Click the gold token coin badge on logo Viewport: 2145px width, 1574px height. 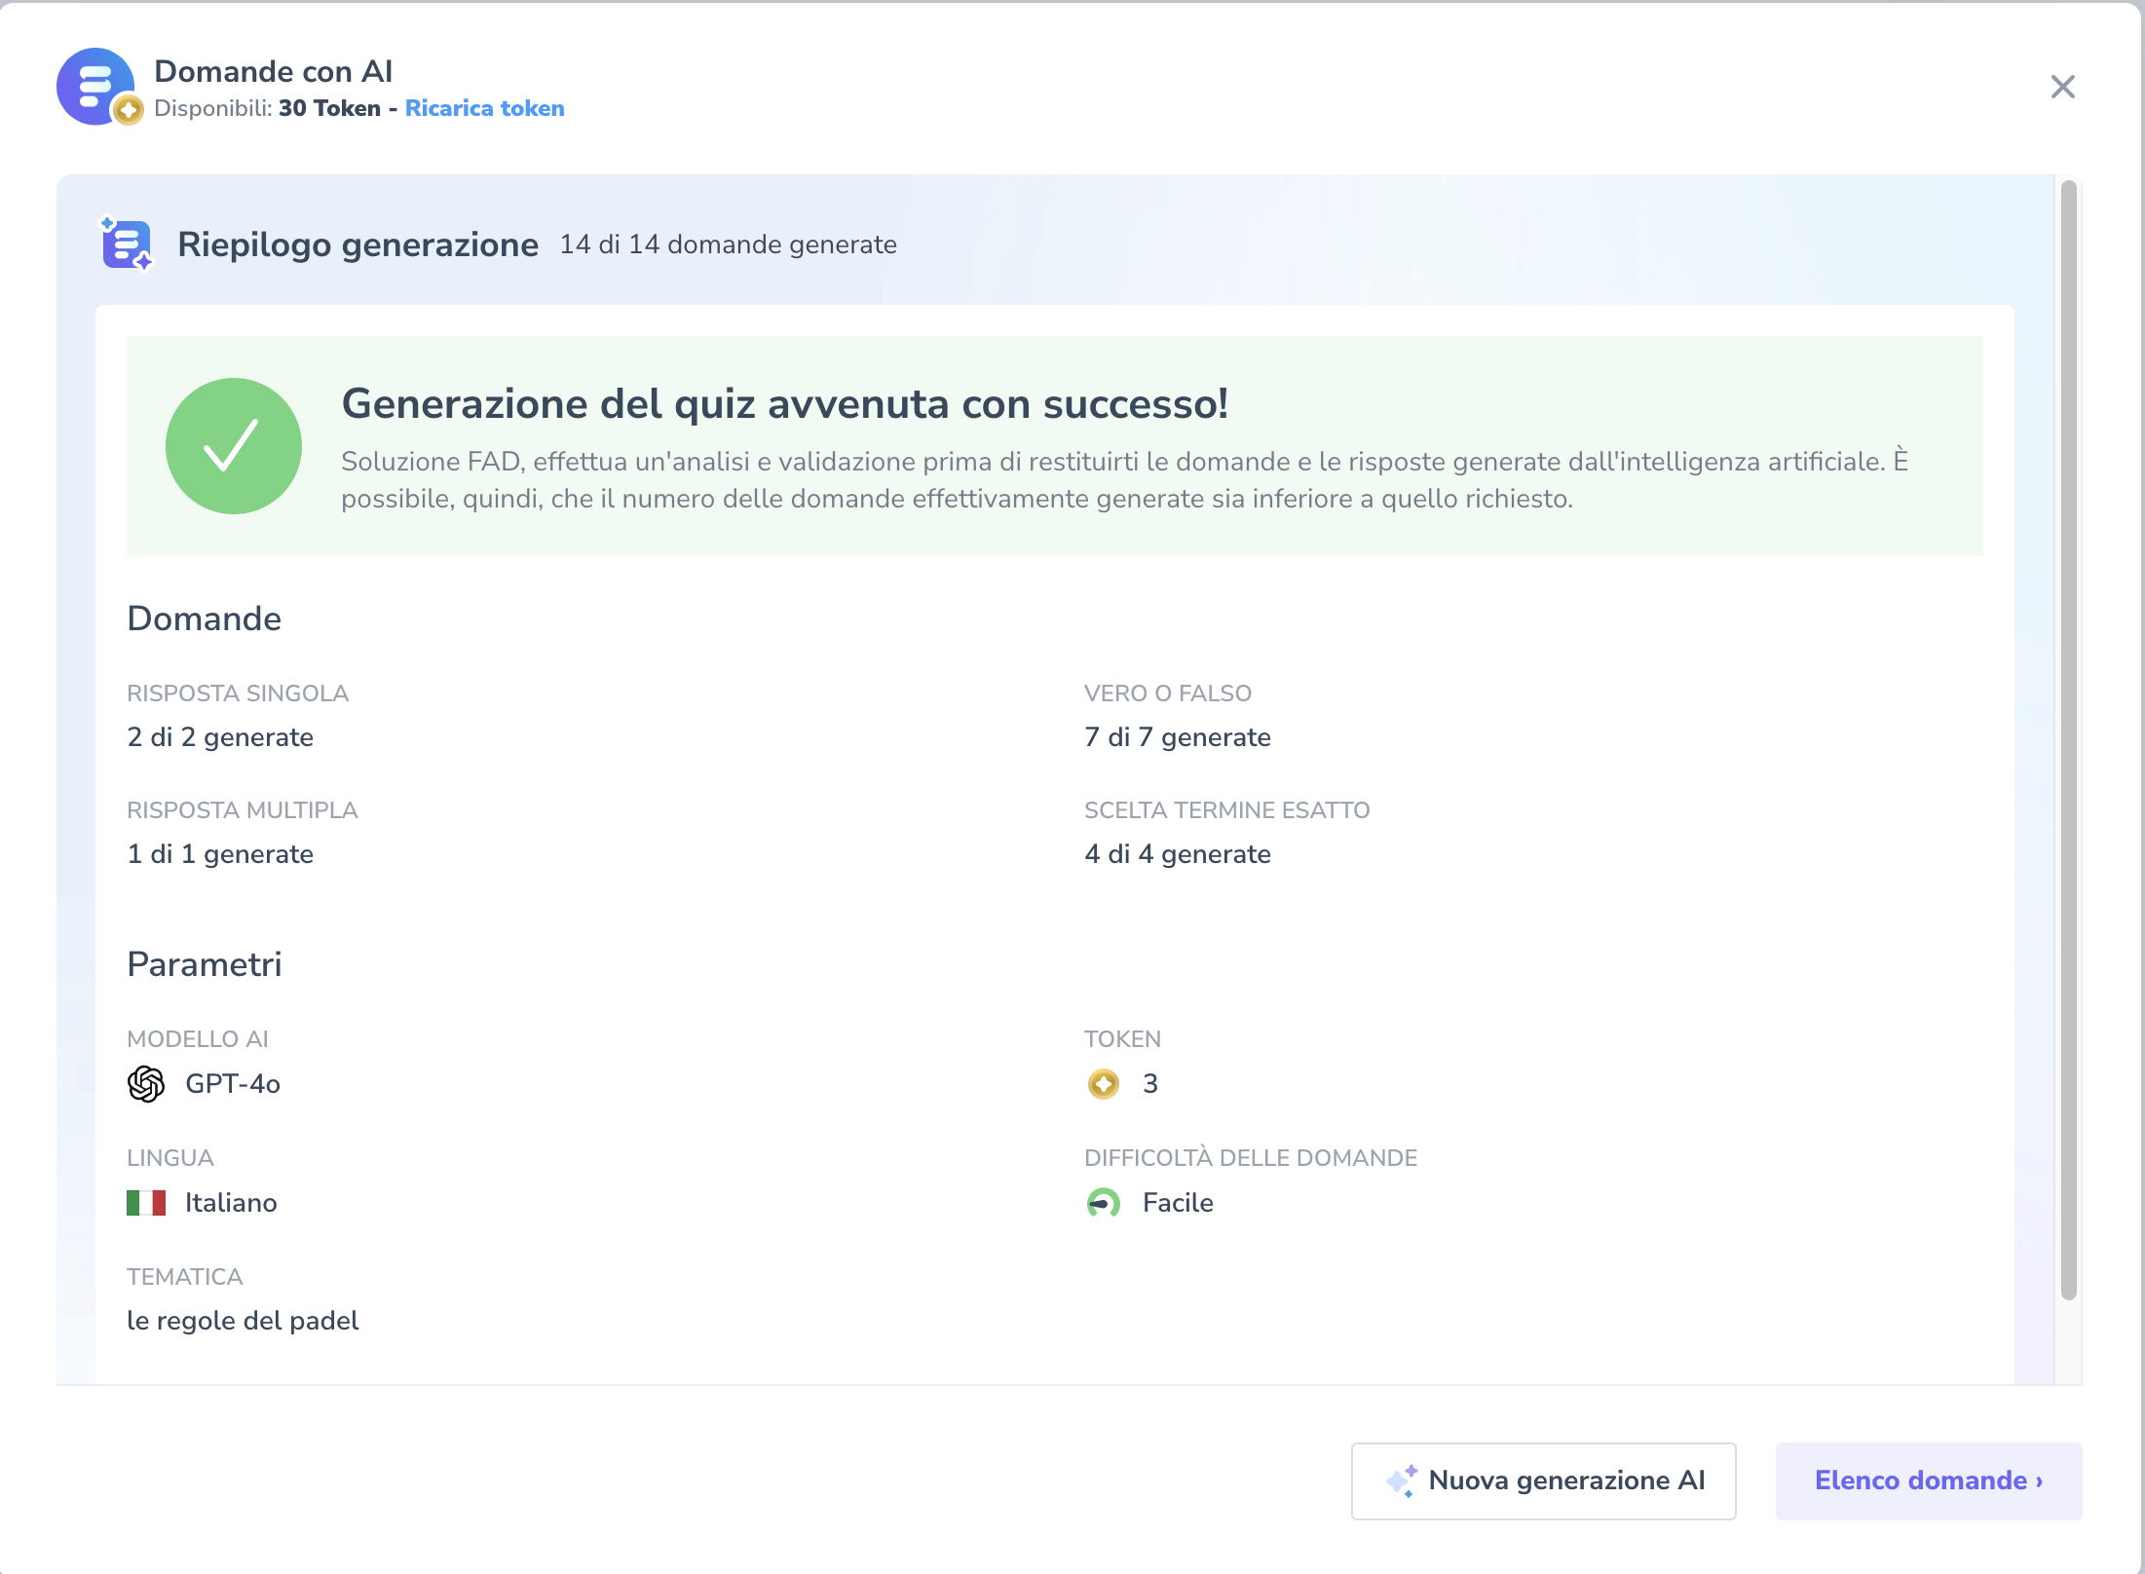pyautogui.click(x=128, y=111)
